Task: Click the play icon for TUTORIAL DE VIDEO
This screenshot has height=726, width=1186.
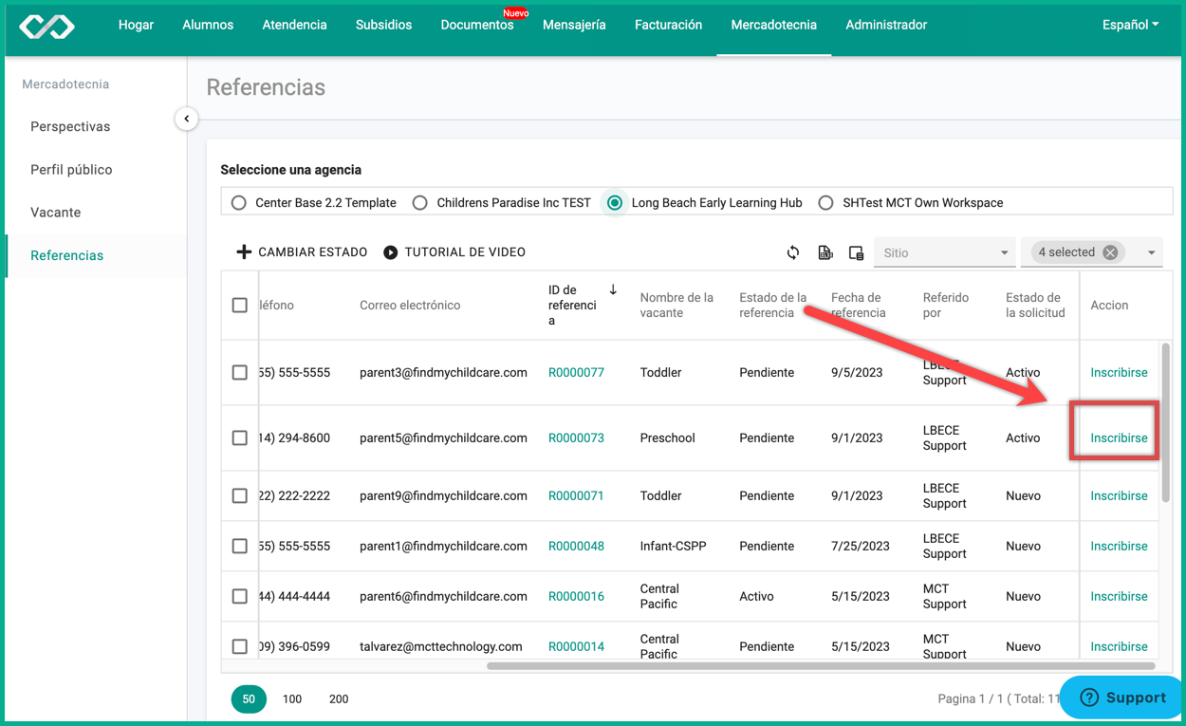Action: [391, 252]
